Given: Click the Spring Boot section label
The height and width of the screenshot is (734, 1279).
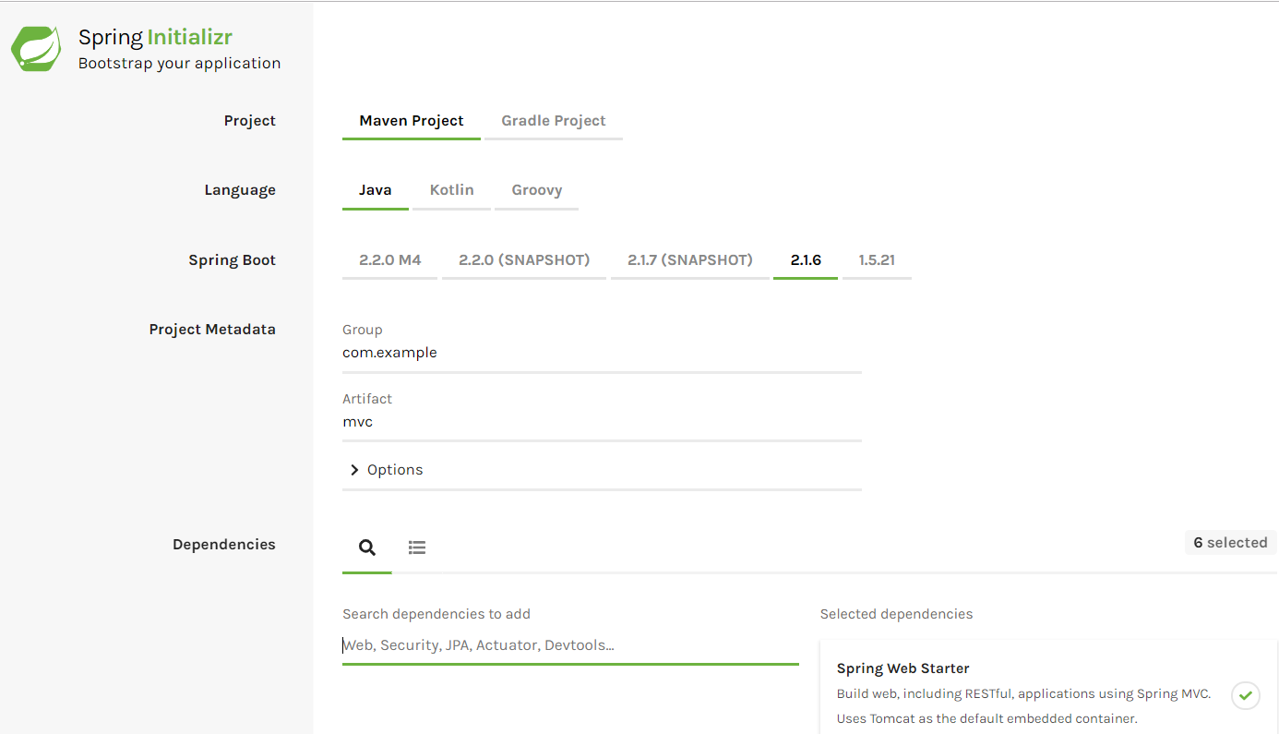Looking at the screenshot, I should (x=233, y=260).
